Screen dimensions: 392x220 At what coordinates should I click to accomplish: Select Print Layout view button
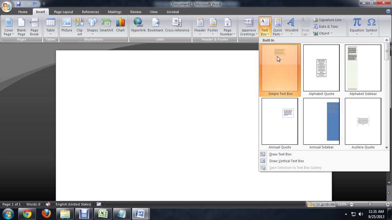click(x=310, y=204)
